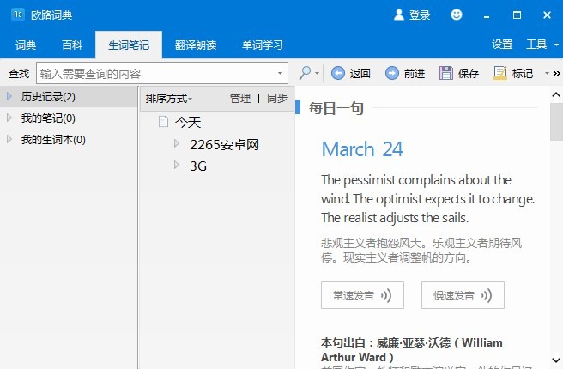Play the 慢速发音 slow speed audio
Image resolution: width=563 pixels, height=369 pixels.
coord(463,295)
